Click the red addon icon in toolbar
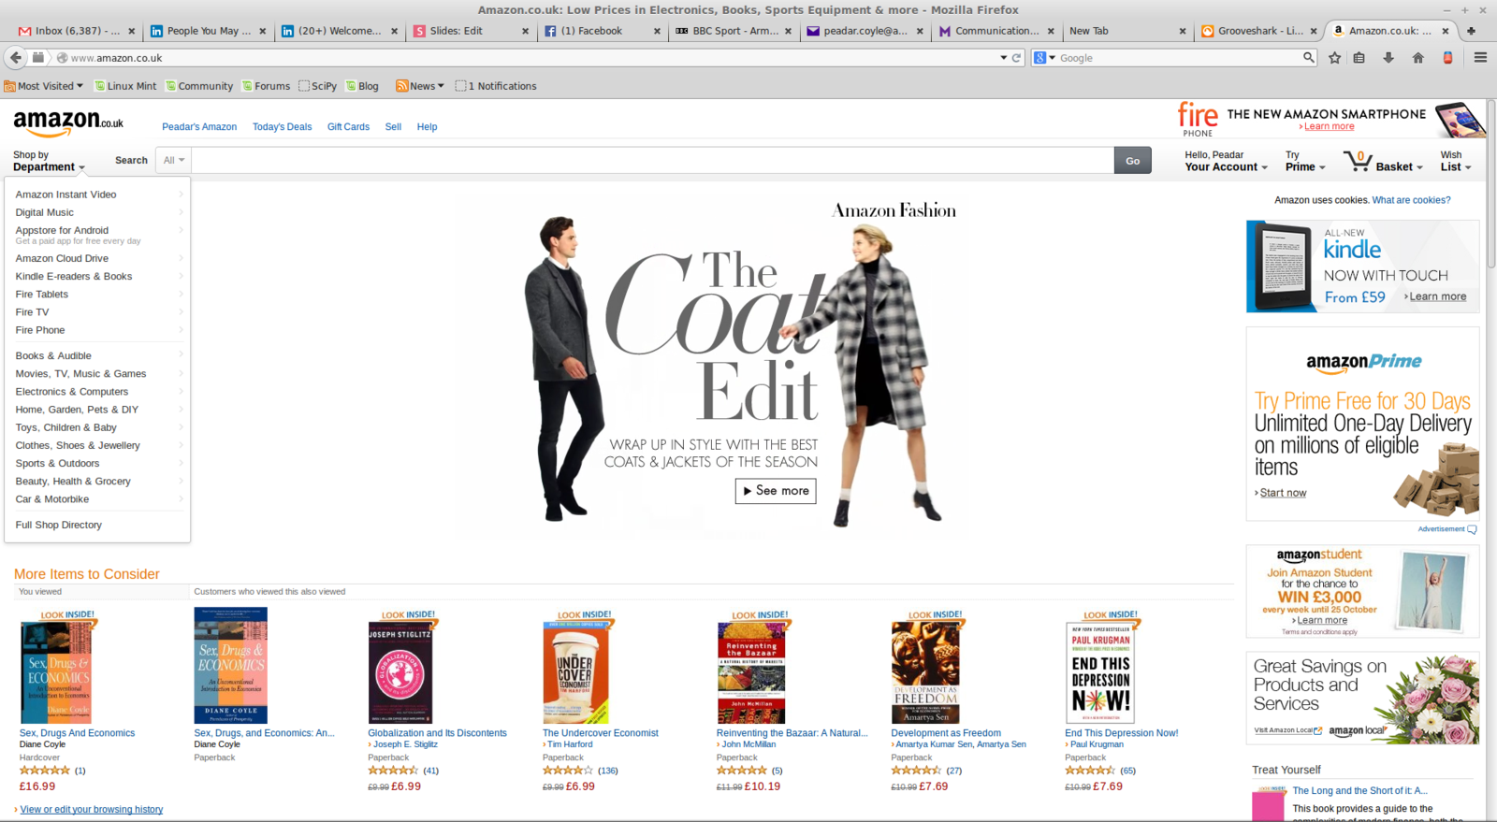 1447,58
